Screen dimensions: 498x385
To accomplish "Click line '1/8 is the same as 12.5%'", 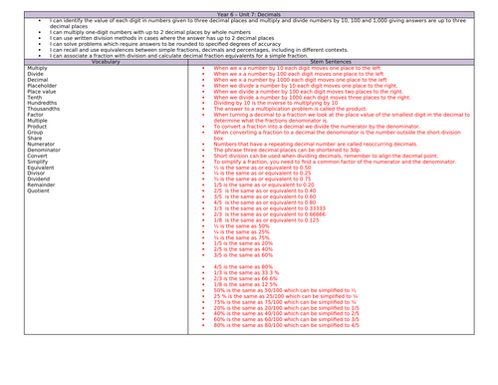I will (x=245, y=284).
